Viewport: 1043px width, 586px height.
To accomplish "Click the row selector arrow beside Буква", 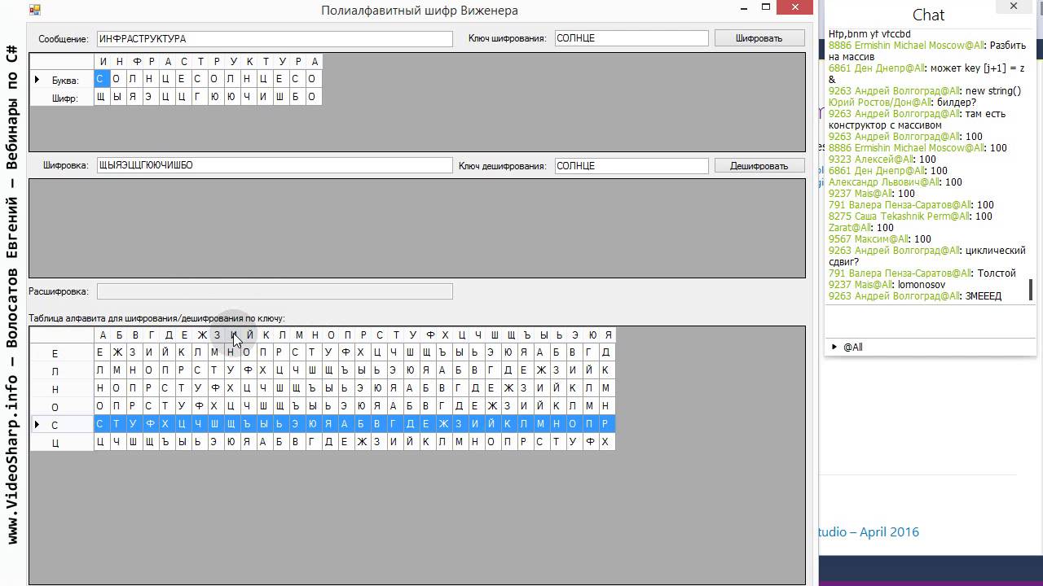I will (37, 80).
